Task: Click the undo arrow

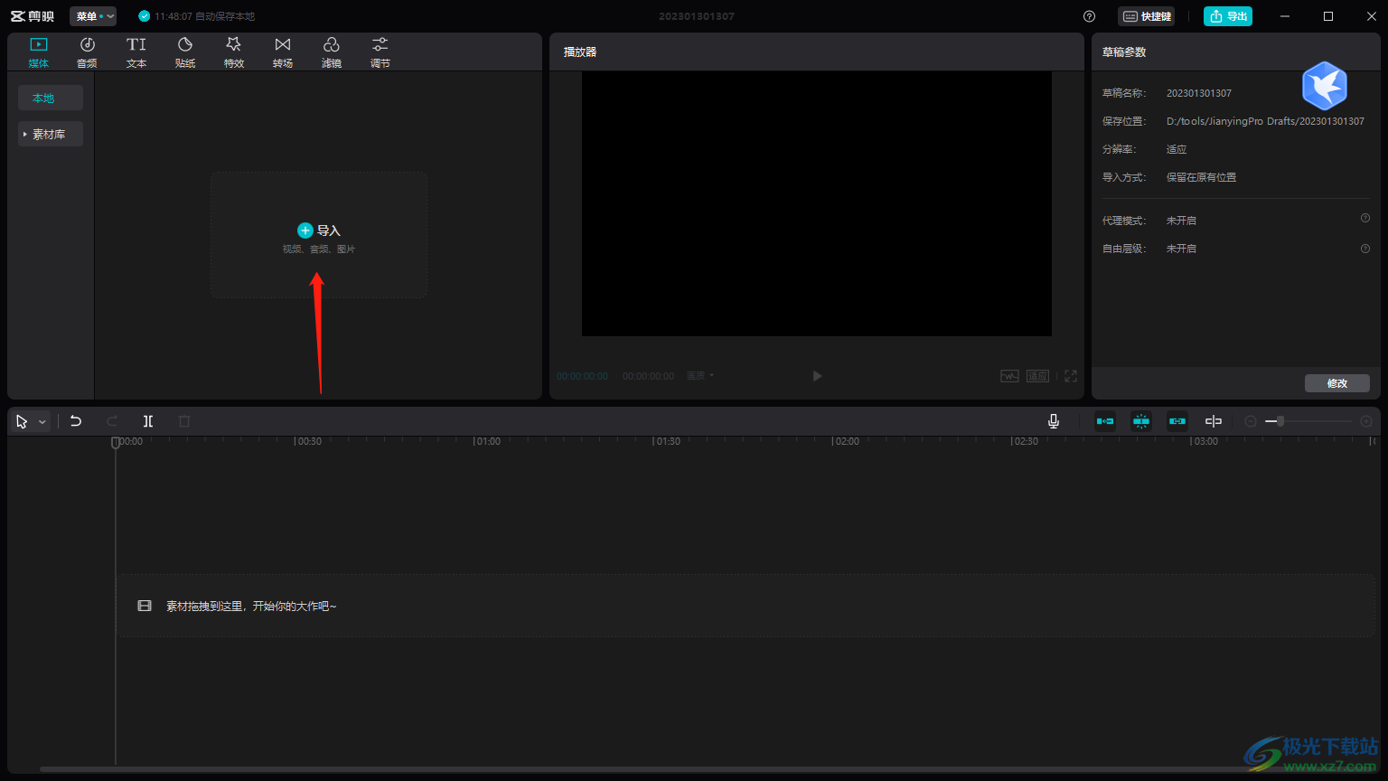Action: [x=76, y=421]
